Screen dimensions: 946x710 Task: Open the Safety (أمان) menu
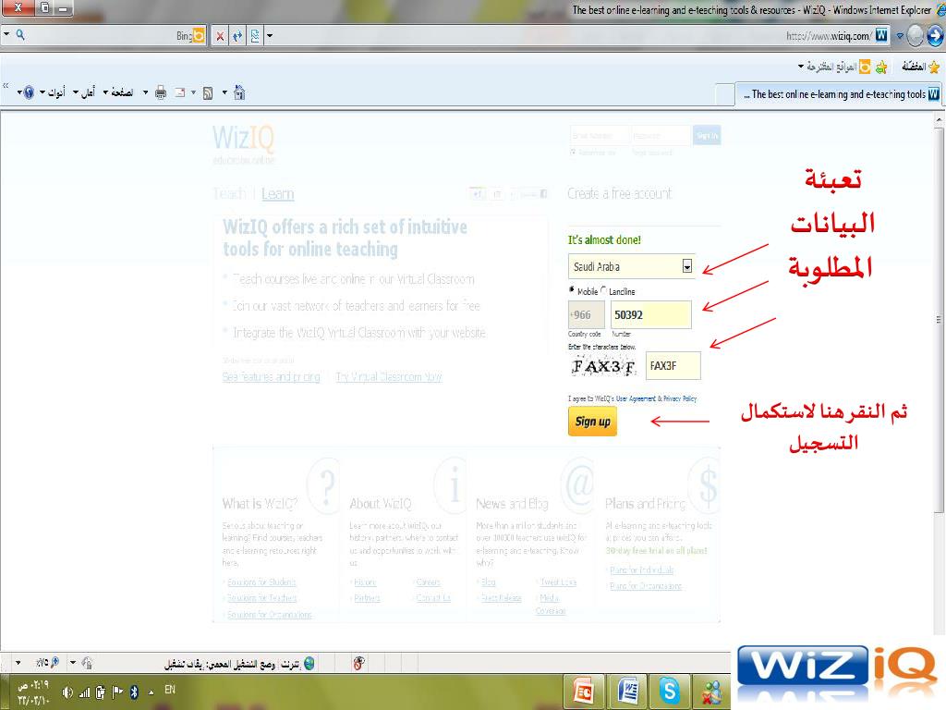[84, 92]
